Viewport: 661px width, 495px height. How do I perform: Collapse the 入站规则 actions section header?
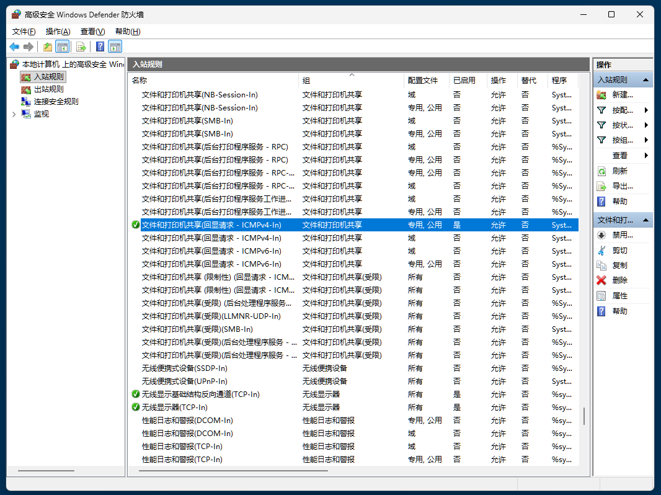646,80
